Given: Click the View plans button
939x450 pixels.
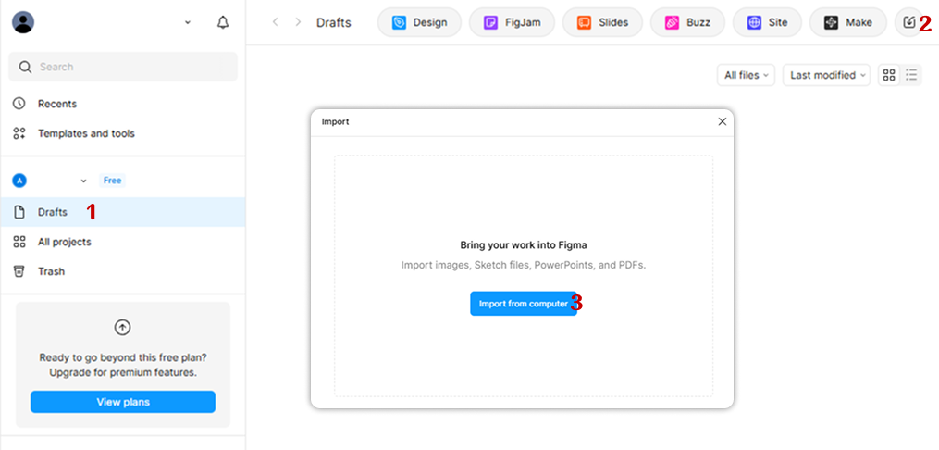Looking at the screenshot, I should (123, 402).
